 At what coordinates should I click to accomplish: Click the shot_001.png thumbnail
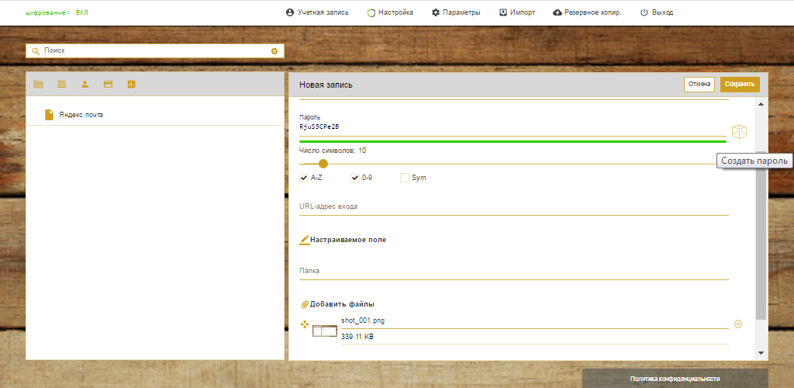click(x=325, y=331)
